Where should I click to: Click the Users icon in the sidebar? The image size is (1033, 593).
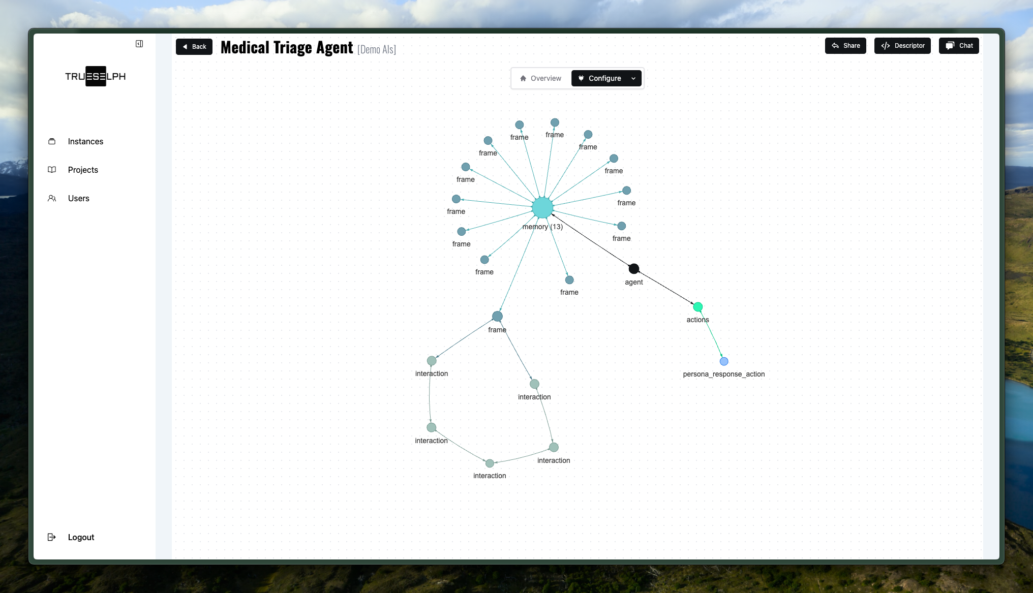52,198
